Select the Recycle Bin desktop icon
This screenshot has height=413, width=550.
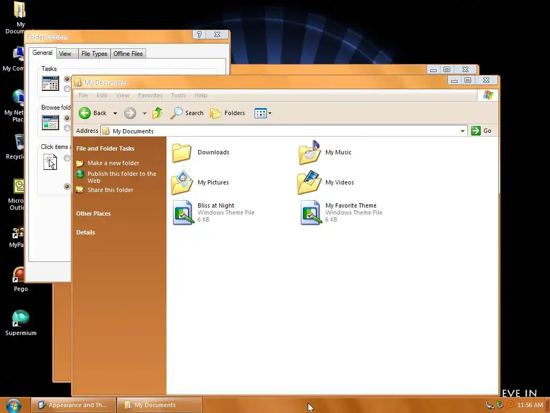point(16,147)
